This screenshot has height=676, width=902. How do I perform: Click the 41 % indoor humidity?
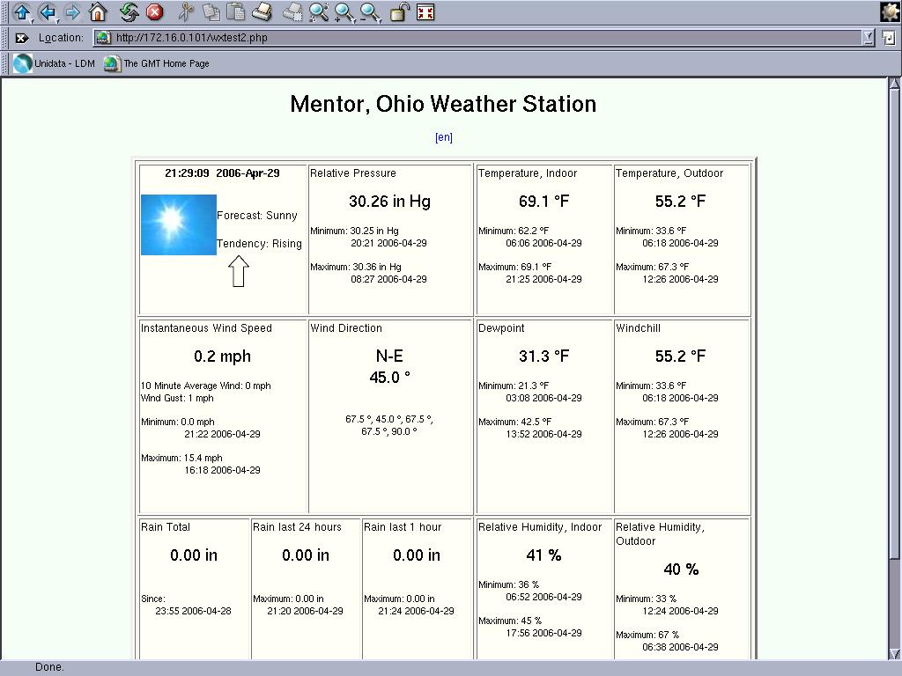tap(543, 555)
